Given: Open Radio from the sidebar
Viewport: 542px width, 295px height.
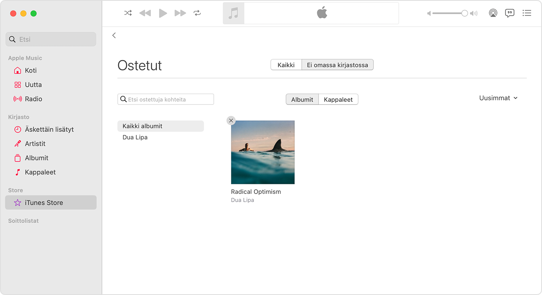Looking at the screenshot, I should [x=33, y=99].
